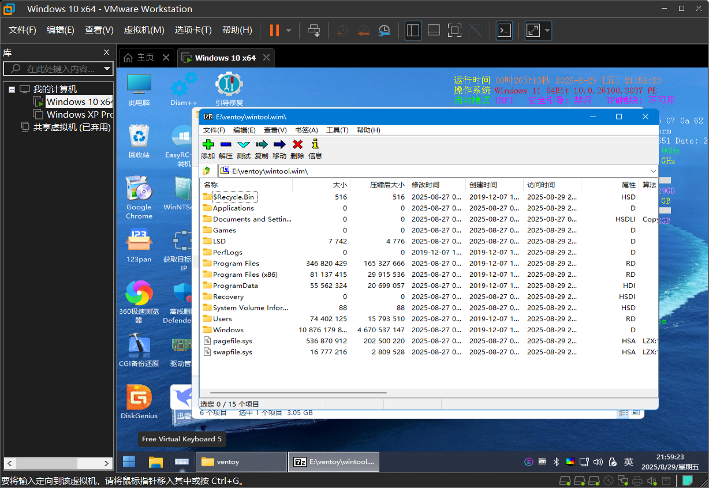Screen dimensions: 709x488
Task: Open VMware 选项卡(T) menu
Action: point(193,30)
